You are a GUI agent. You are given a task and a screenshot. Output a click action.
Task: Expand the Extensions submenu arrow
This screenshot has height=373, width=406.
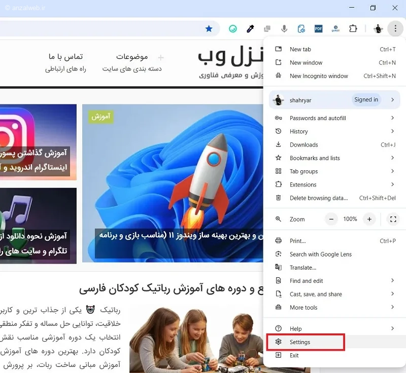[x=392, y=184]
